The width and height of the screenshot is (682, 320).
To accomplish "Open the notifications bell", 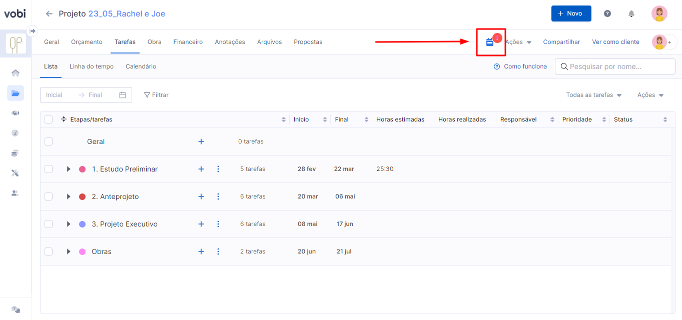I will [x=631, y=13].
